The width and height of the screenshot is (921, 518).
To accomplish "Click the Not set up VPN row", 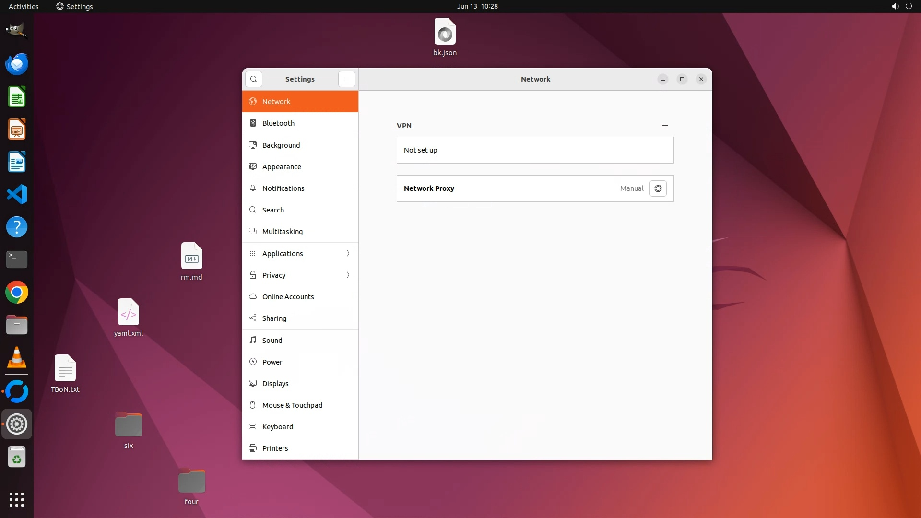I will [534, 150].
